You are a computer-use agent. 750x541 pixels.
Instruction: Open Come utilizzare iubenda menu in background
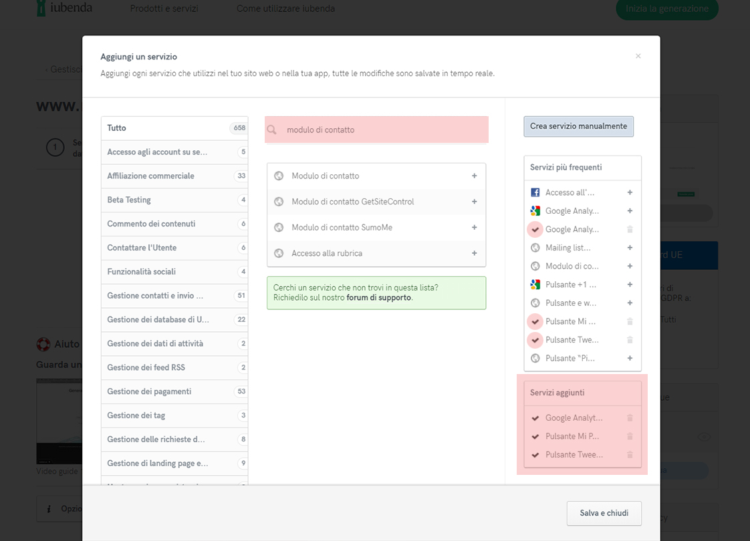click(285, 9)
